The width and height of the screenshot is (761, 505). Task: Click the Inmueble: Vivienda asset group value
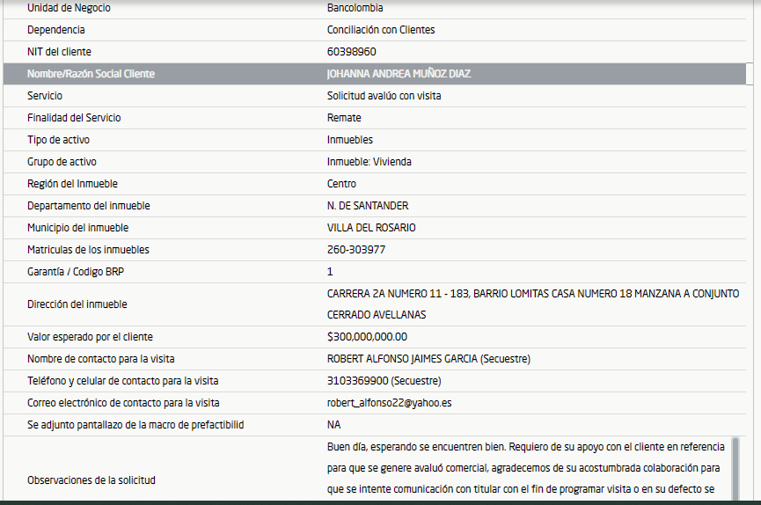coord(369,162)
